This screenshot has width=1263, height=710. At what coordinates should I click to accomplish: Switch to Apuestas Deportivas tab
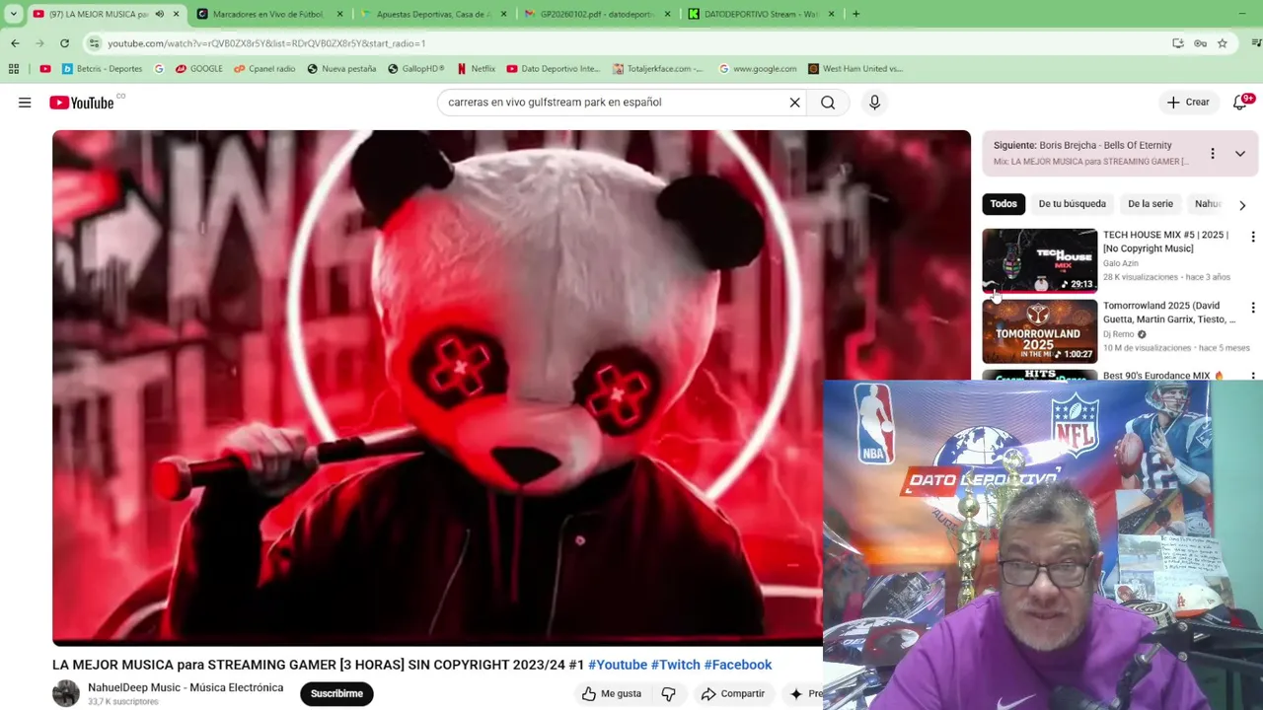coord(433,14)
